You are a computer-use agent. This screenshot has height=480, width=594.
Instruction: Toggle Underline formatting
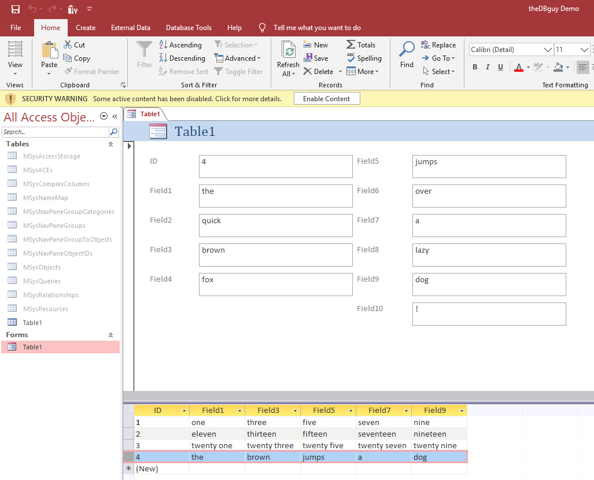500,67
